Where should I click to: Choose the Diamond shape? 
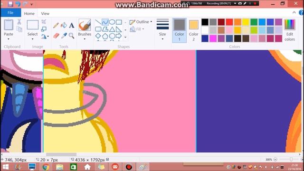tap(98, 36)
